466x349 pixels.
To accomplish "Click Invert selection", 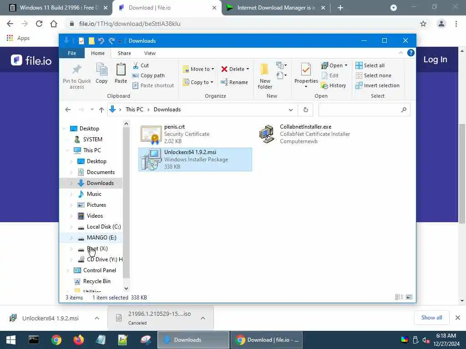I will tap(377, 85).
